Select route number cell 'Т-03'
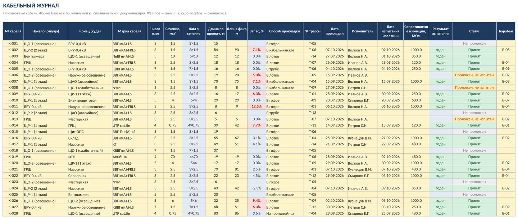The image size is (518, 219). [313, 100]
